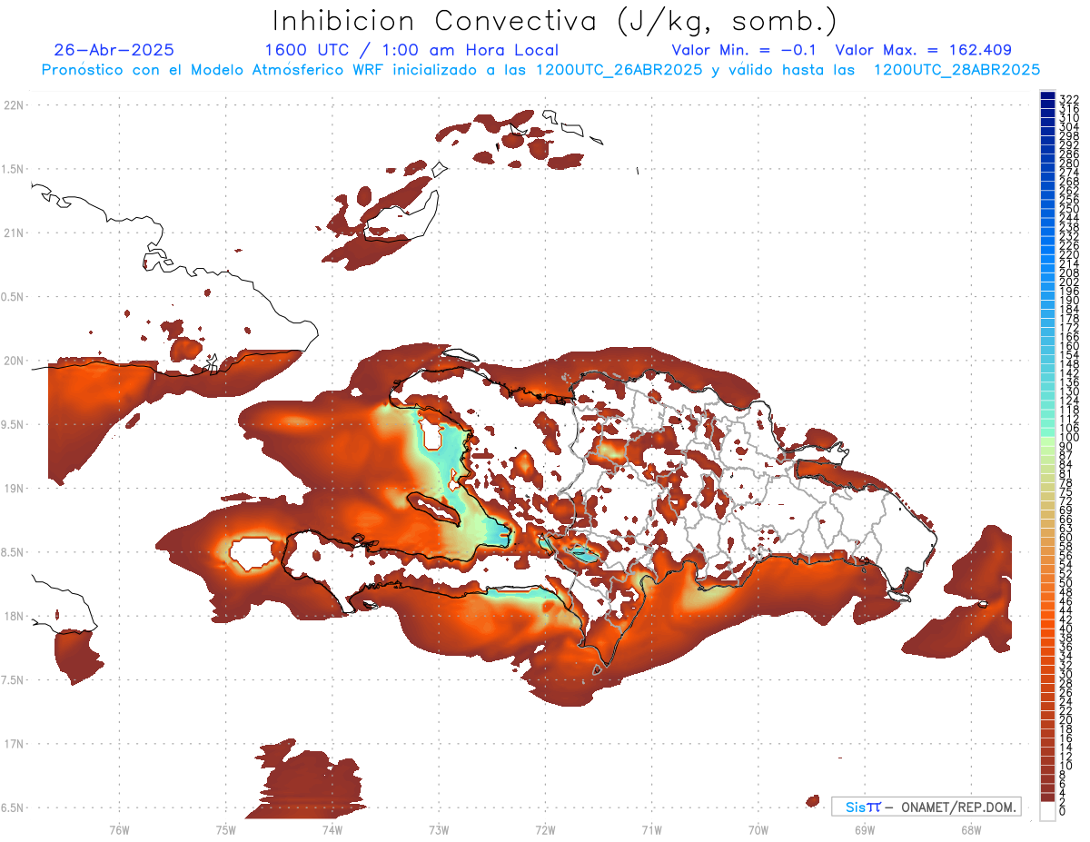Image resolution: width=1090 pixels, height=842 pixels.
Task: Click the "70W" longitude label
Action: (758, 829)
